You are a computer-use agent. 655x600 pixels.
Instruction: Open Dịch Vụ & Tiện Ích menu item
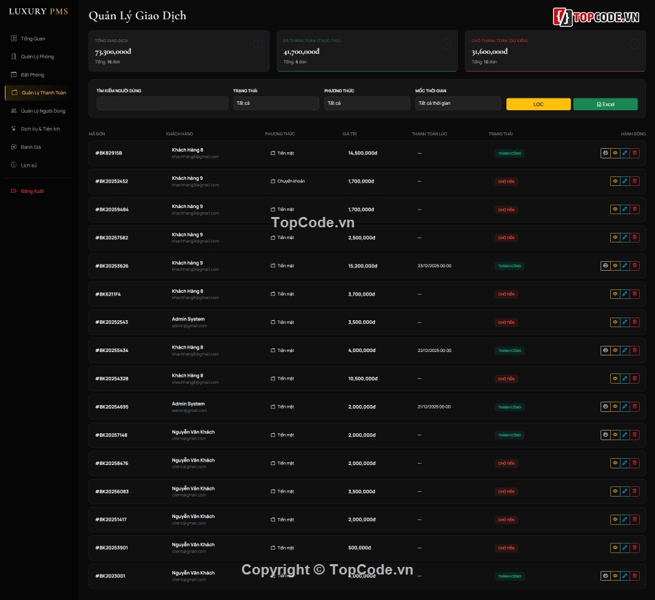pyautogui.click(x=40, y=129)
